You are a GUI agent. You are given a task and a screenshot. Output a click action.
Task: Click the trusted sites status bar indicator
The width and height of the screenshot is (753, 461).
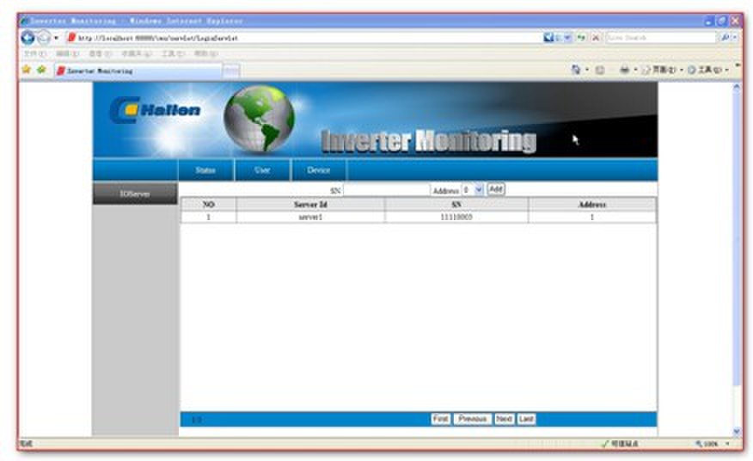621,444
